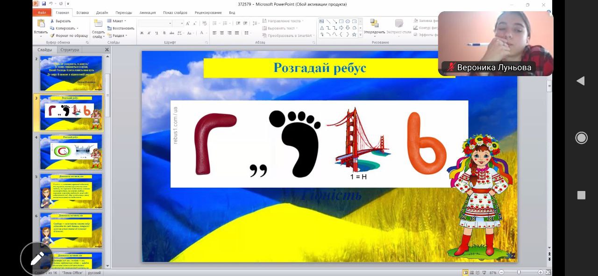Image resolution: width=598 pixels, height=276 pixels.
Task: Select slide 4 thumbnail in slides panel
Action: coord(71,152)
